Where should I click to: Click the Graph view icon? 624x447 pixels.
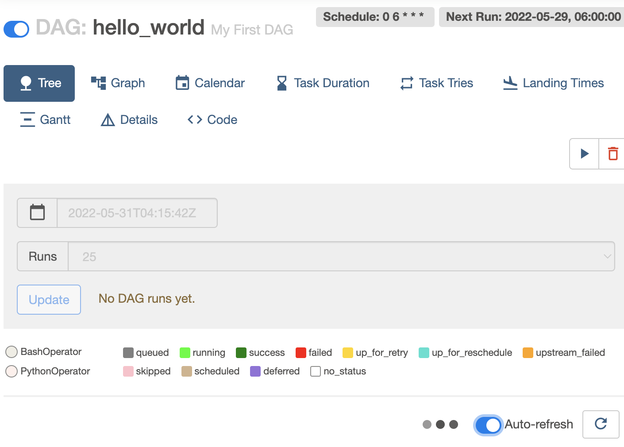98,83
